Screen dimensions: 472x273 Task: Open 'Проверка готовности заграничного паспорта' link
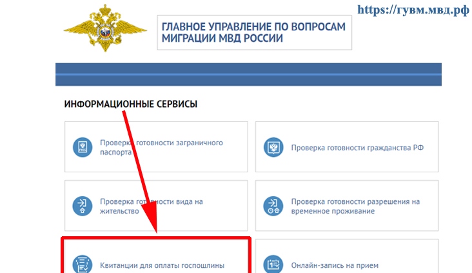pos(161,147)
